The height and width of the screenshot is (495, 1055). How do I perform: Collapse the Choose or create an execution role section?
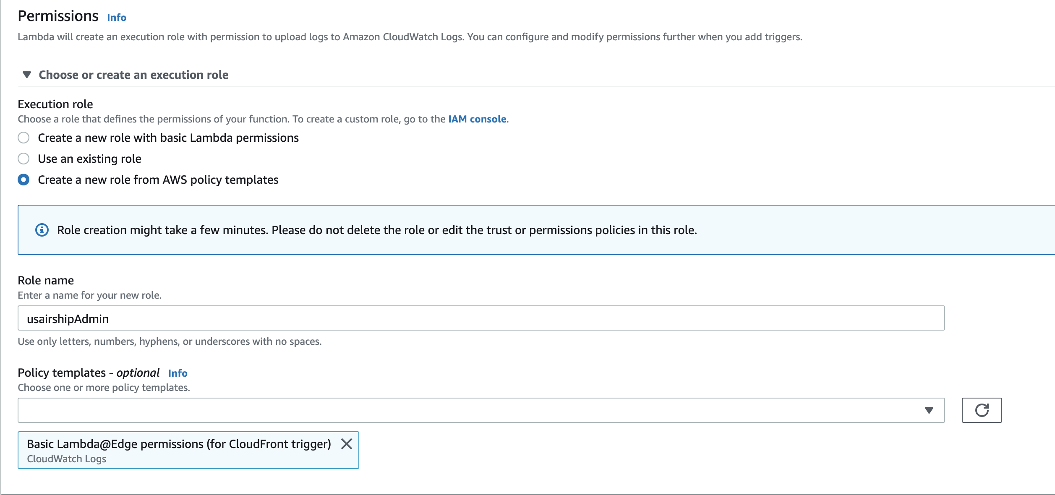click(x=27, y=75)
